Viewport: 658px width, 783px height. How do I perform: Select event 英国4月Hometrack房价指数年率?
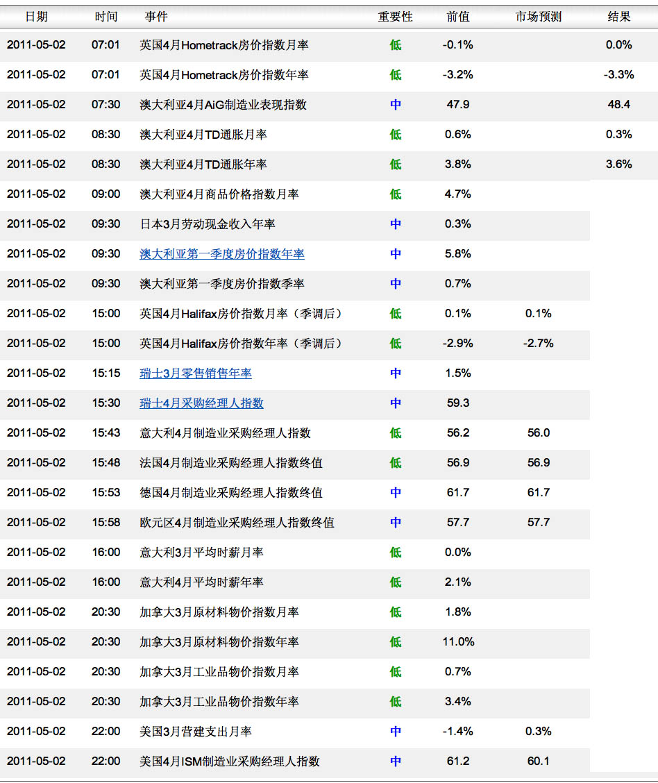click(223, 76)
